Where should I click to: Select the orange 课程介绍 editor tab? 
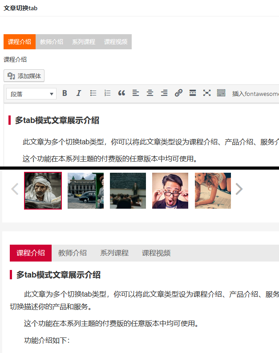coord(20,42)
